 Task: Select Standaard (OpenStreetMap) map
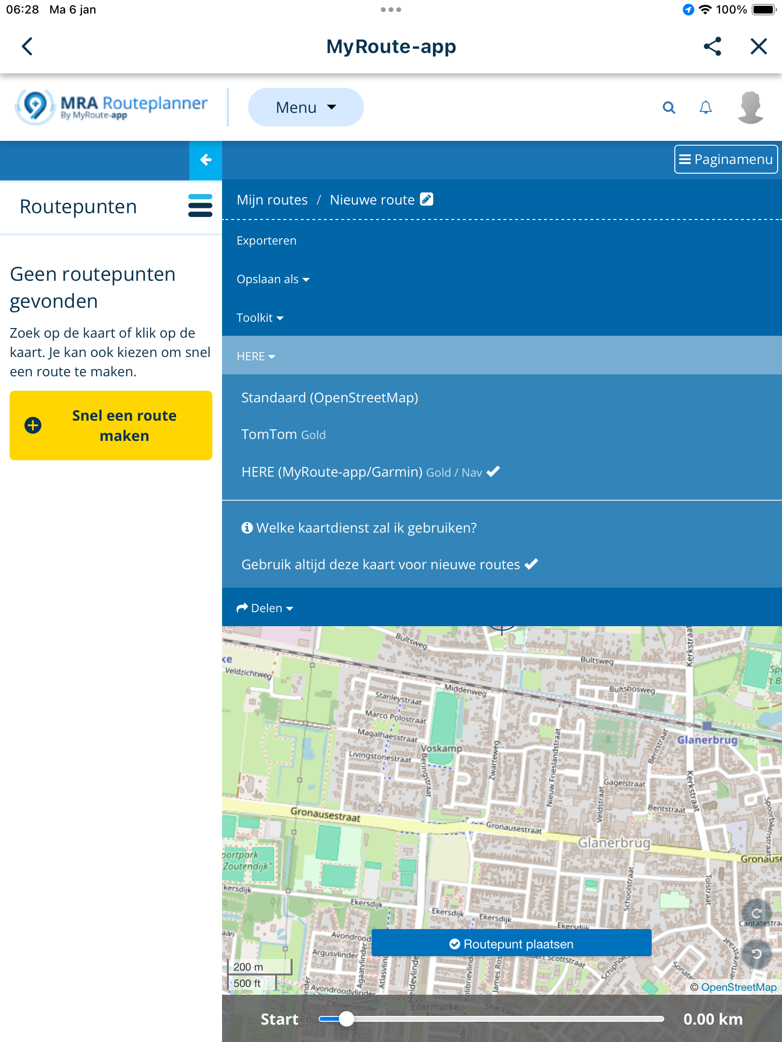tap(330, 398)
